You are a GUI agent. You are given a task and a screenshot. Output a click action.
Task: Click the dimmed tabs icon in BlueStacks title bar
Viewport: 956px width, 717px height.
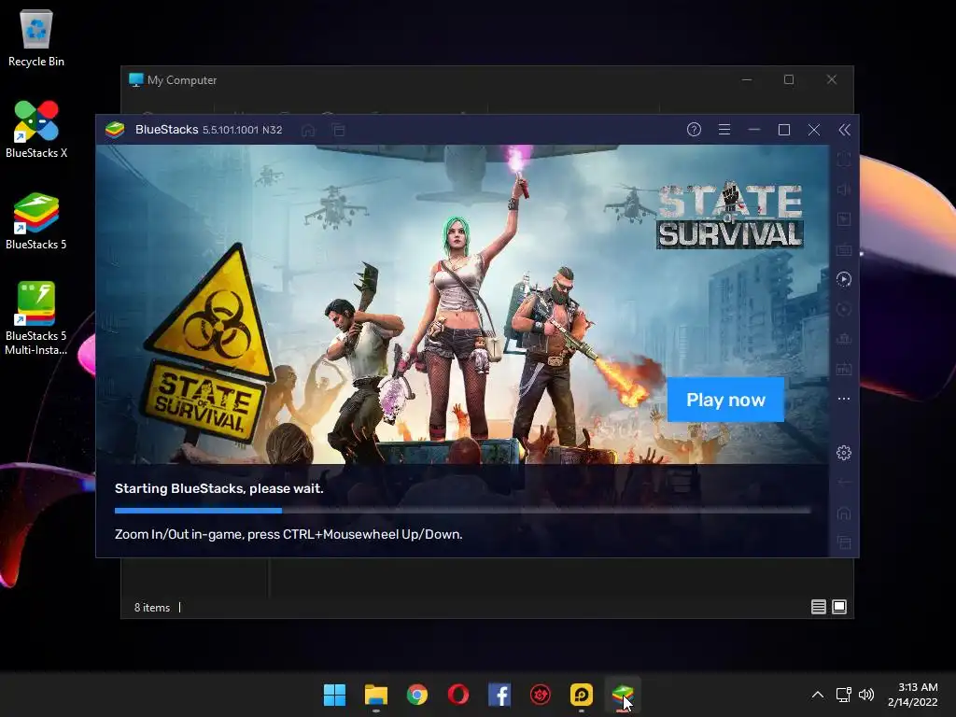(338, 130)
